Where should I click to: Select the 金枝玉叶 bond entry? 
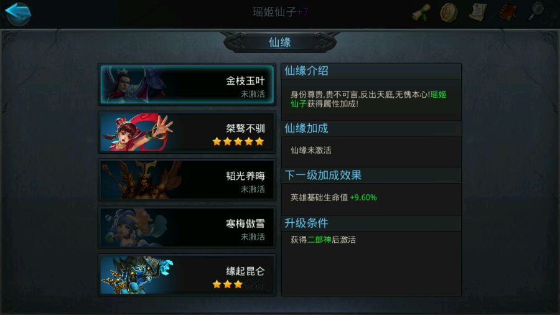coord(187,85)
